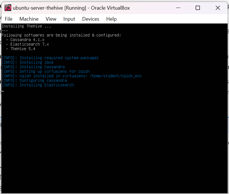Click the 'TheHive 5.4' list entry
The width and height of the screenshot is (229, 194).
(23, 49)
